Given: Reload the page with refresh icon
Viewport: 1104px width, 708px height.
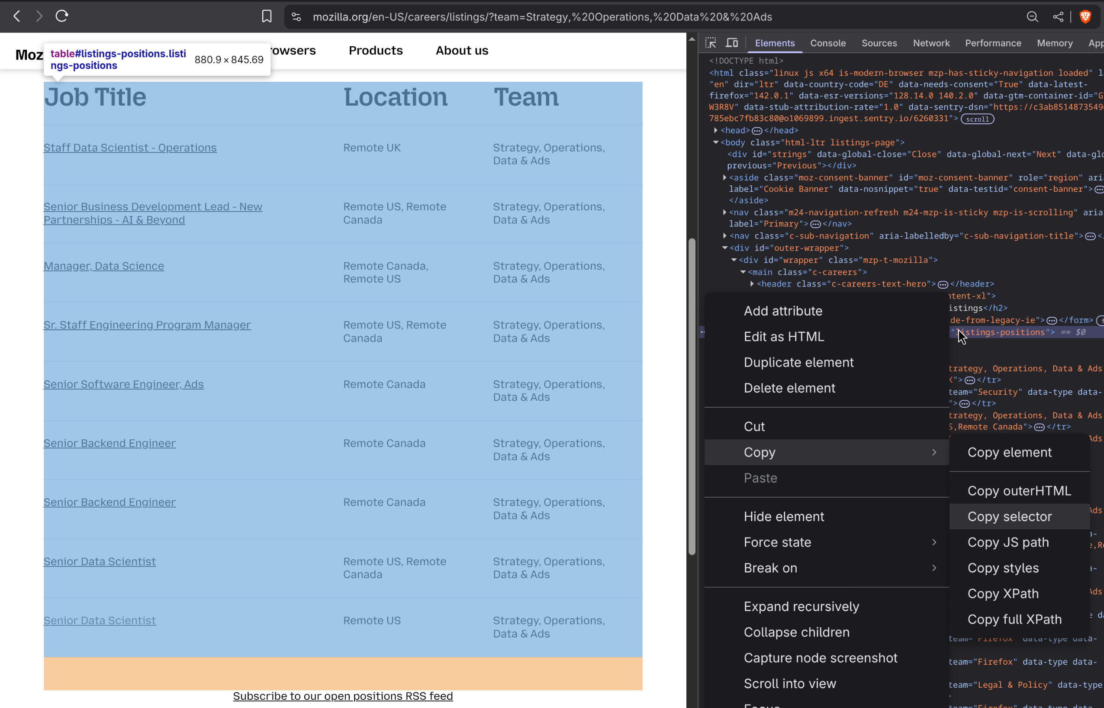Looking at the screenshot, I should pyautogui.click(x=61, y=16).
